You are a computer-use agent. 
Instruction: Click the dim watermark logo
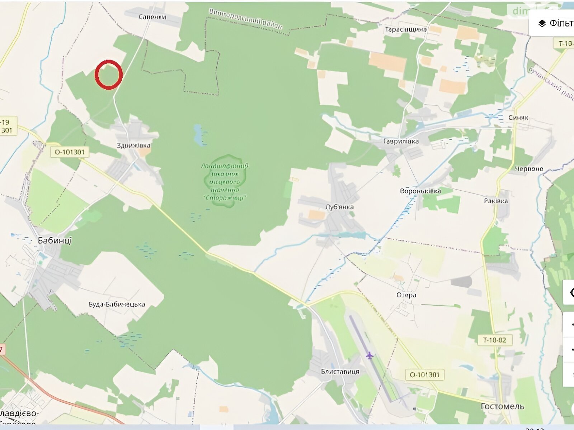pos(521,11)
